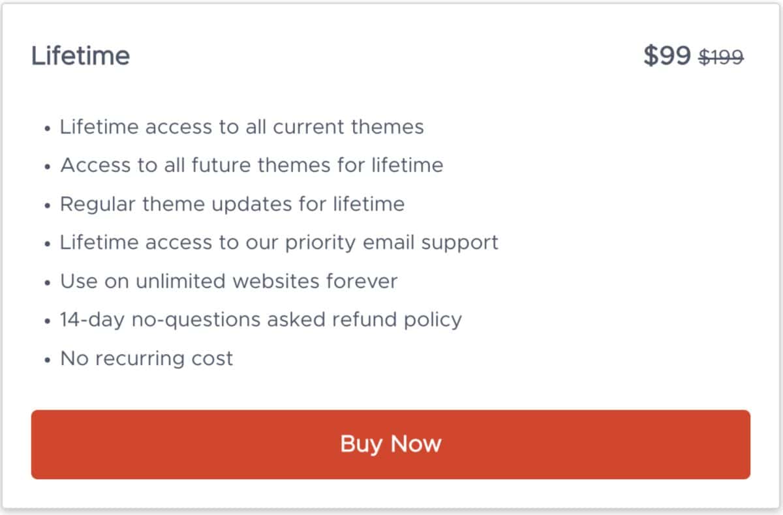Click bullet dot before 'Access to all future themes'

pos(48,167)
